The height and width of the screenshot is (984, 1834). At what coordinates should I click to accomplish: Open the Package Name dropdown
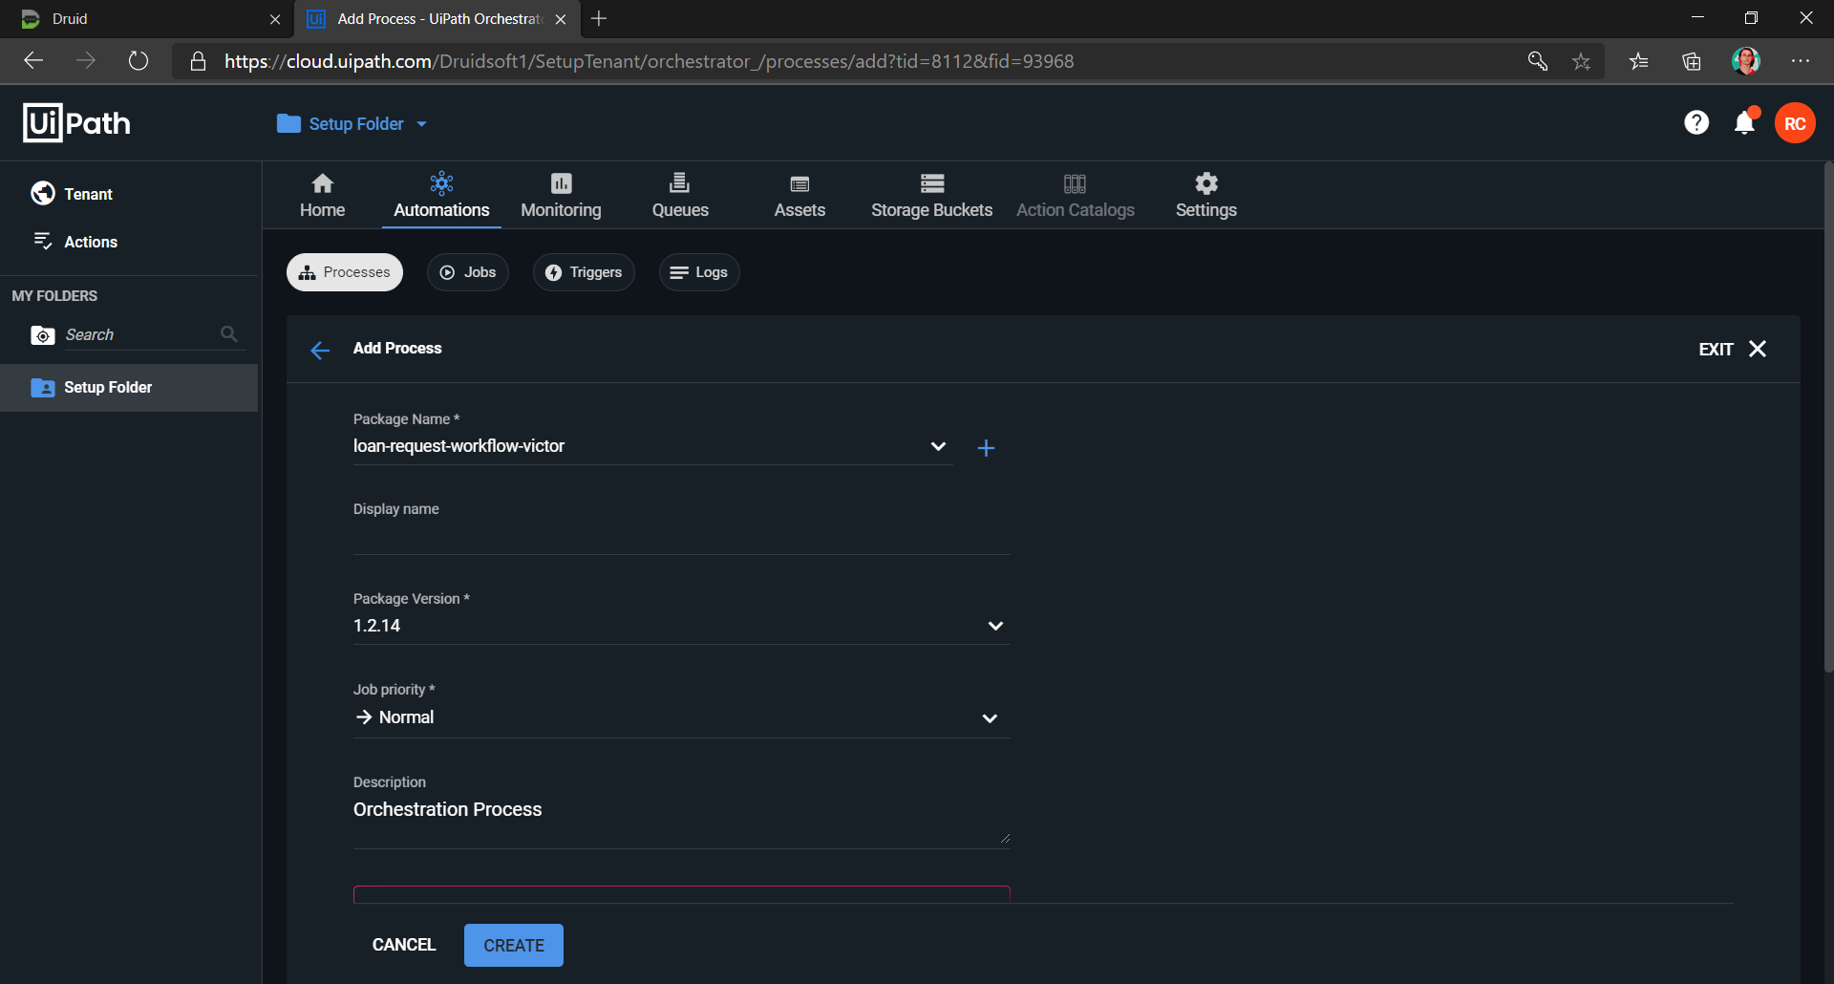pos(938,446)
